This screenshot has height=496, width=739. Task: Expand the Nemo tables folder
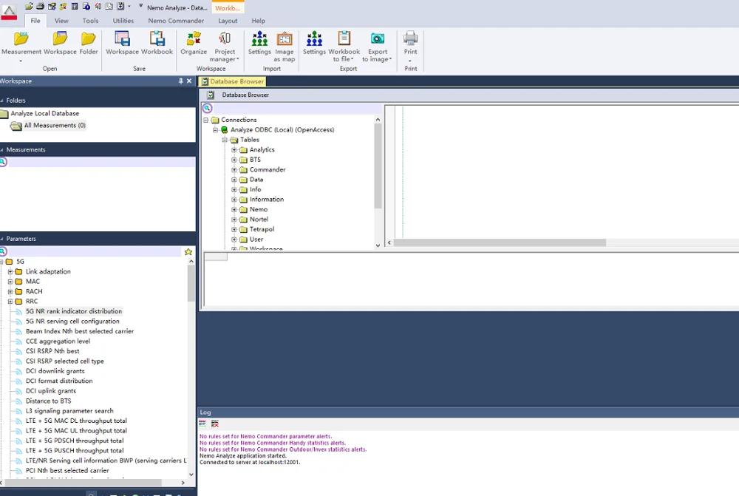[x=234, y=210]
